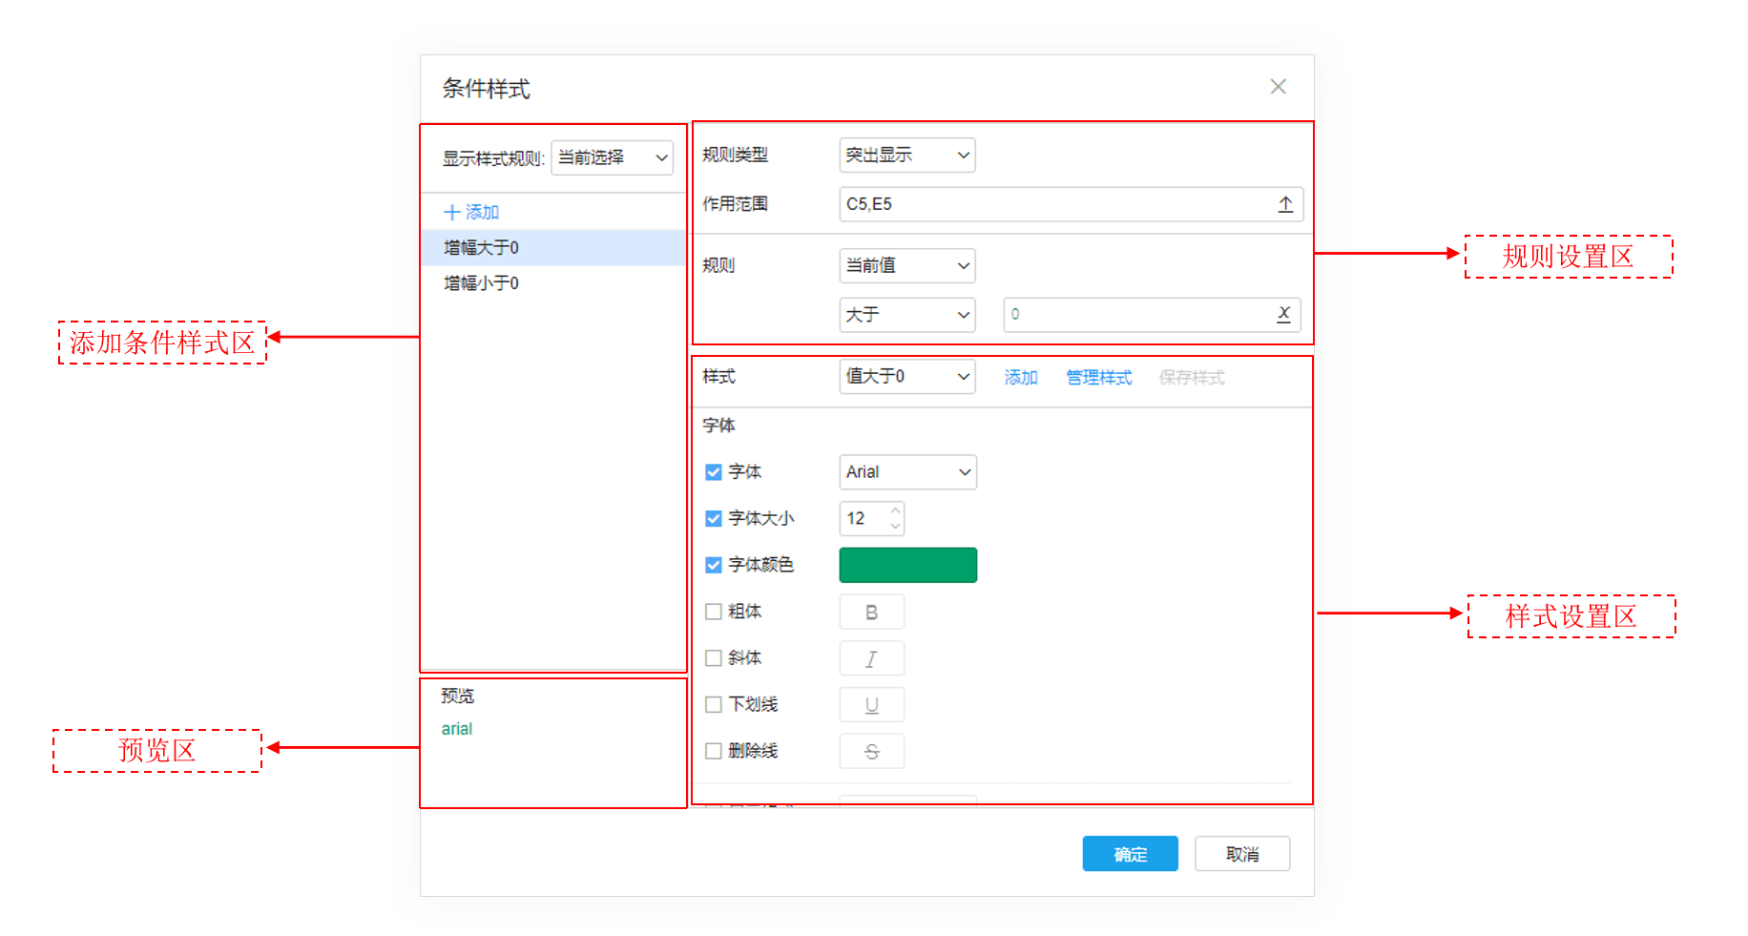Open the font dropdown showing Arial

[x=906, y=471]
